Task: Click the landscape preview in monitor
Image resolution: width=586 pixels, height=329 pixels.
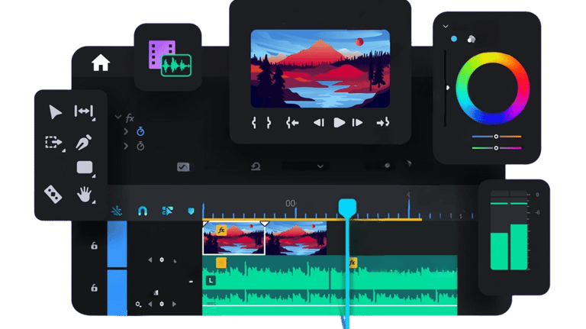Action: (320, 69)
